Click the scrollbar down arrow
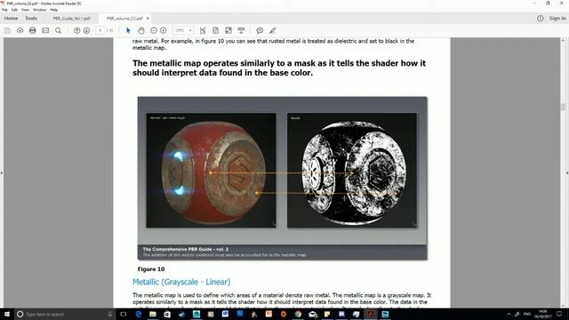Viewport: 569px width, 320px height. pos(563,305)
